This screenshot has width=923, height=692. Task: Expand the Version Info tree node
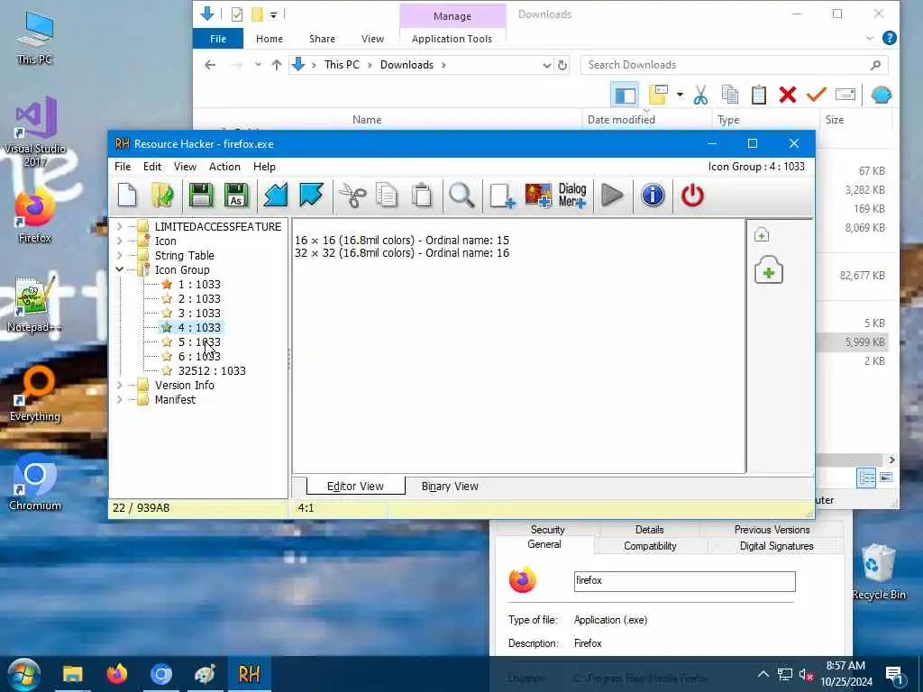coord(120,385)
